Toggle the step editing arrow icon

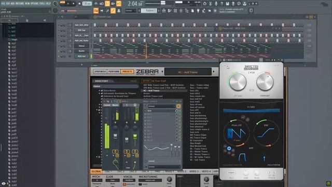102,10
